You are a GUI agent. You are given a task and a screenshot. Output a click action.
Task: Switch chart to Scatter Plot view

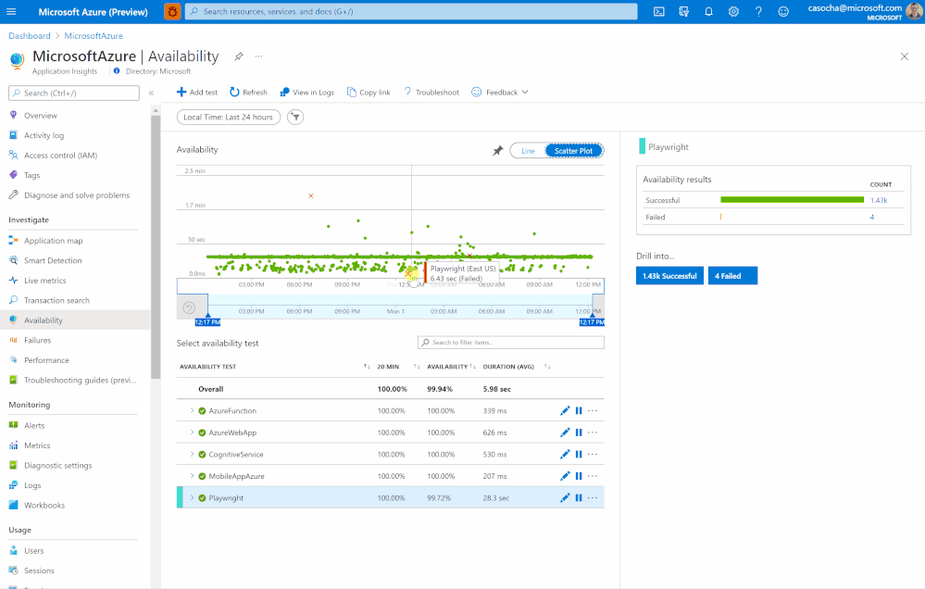tap(573, 151)
